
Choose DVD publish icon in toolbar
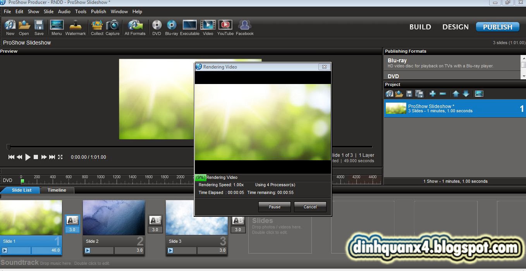(156, 27)
